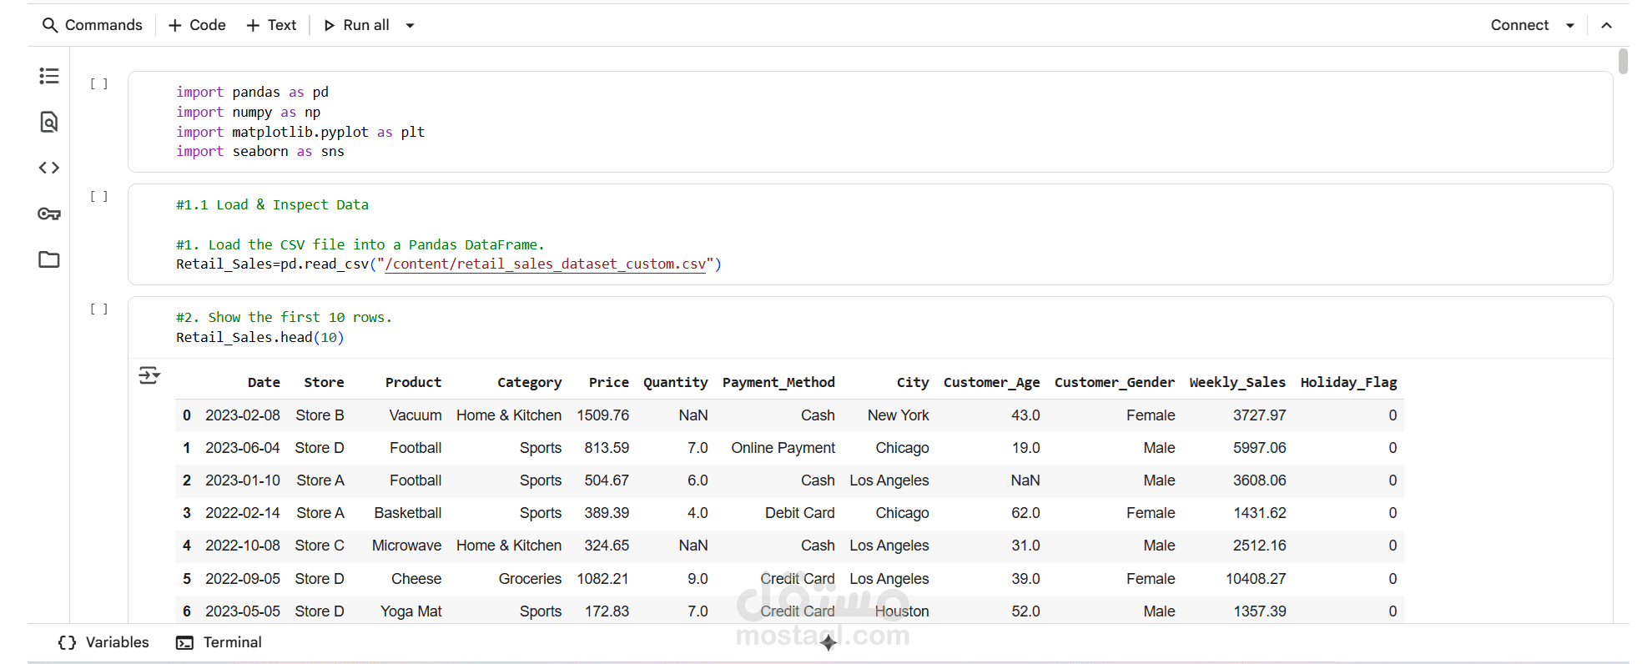Click the output actions icon beside the table
The width and height of the screenshot is (1647, 664).
click(x=149, y=375)
